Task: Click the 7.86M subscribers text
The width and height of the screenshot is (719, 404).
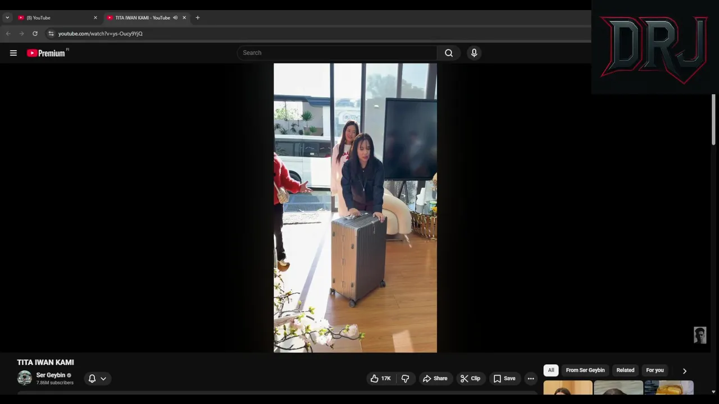Action: [55, 383]
